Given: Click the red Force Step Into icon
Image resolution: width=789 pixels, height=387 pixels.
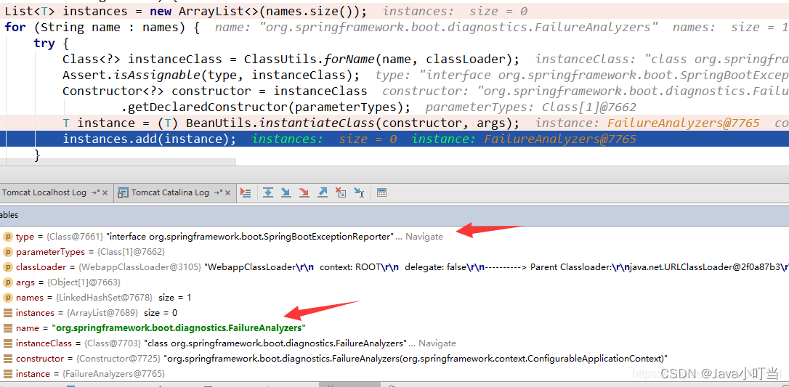Looking at the screenshot, I should point(304,192).
